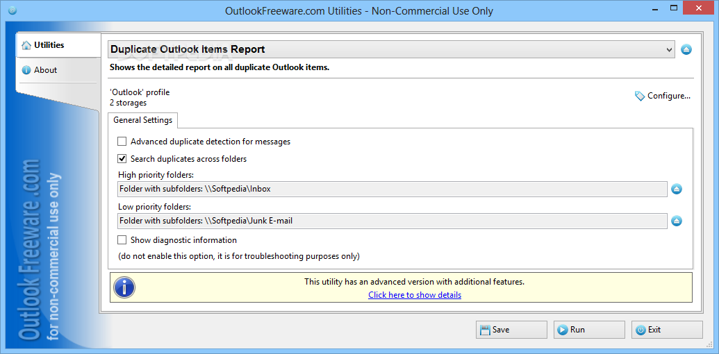This screenshot has height=354, width=719.
Task: Run the duplicate items report
Action: pos(589,330)
